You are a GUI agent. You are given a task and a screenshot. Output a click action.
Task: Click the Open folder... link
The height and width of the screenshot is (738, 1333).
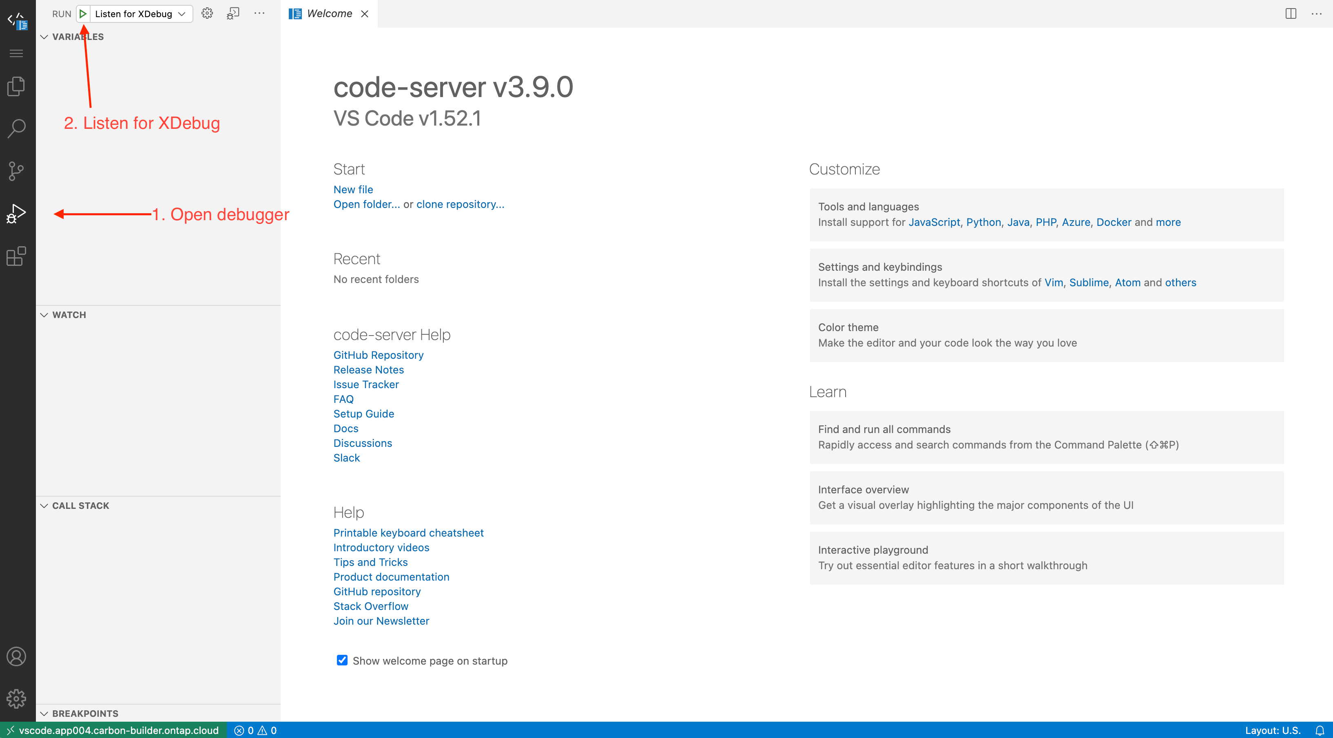pyautogui.click(x=366, y=204)
